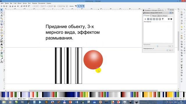Toggle move patterns affect button

click(83, 6)
